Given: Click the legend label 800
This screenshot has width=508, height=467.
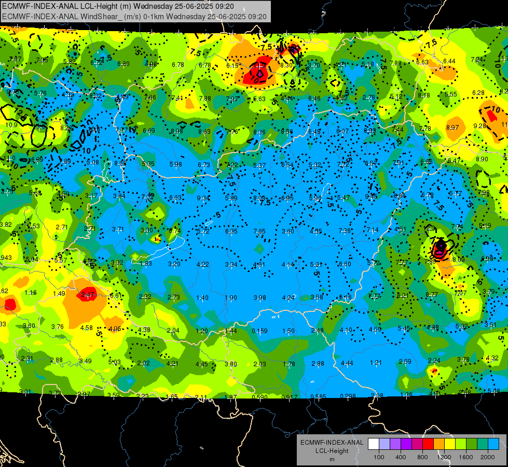Looking at the screenshot, I should tap(422, 457).
